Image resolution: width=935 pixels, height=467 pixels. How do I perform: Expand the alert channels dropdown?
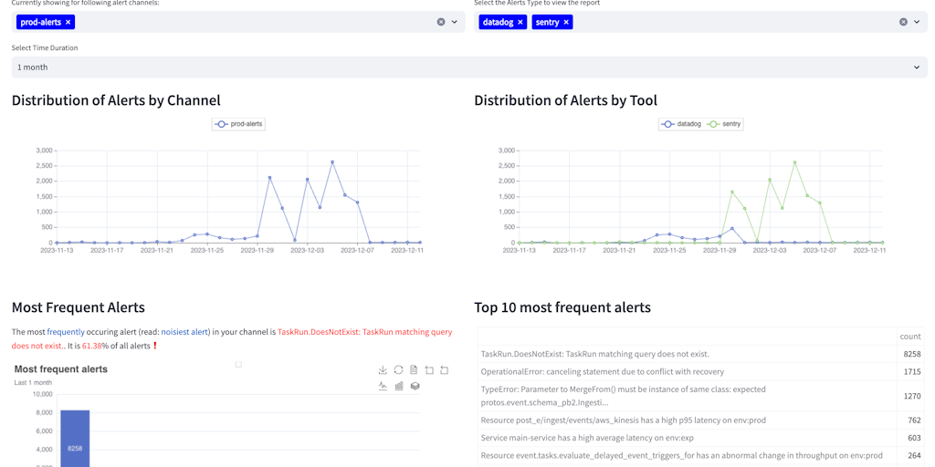(455, 22)
